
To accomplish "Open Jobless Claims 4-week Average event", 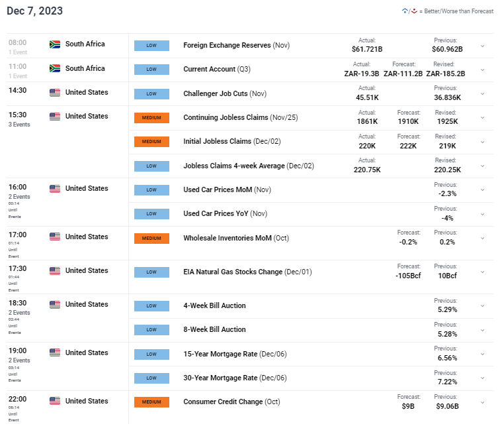I will [x=249, y=166].
